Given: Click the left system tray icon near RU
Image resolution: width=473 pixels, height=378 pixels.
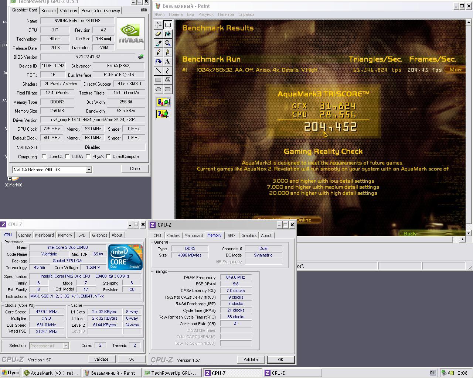Looking at the screenshot, I should point(444,373).
